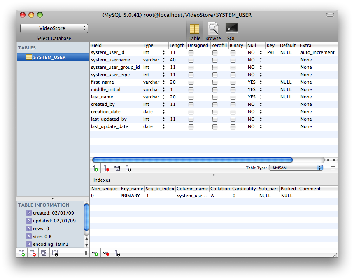Toggle Binary for first_name
Screen dimensions: 354x280
click(233, 82)
